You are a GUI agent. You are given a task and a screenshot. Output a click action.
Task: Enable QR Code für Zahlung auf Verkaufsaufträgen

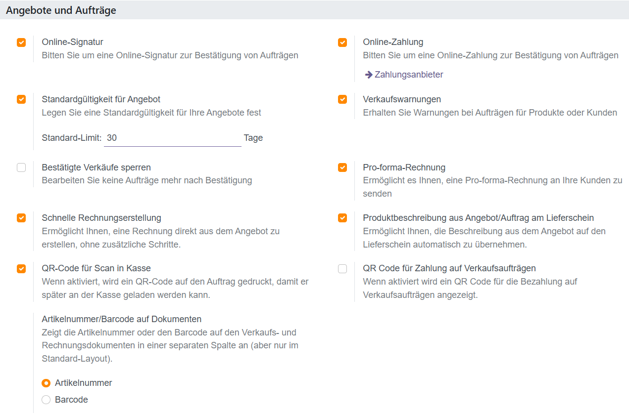(342, 268)
